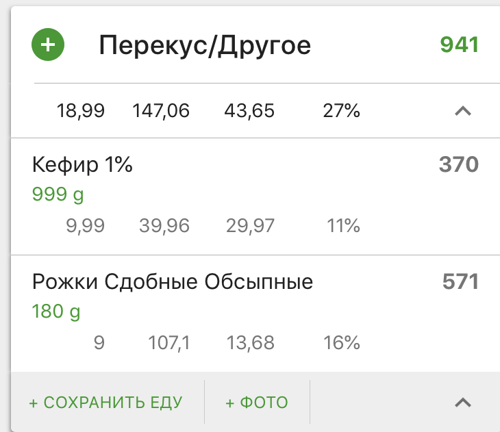Open the Рожки Сдобные Обсыпные entry
Viewport: 500px width, 432px height.
pos(173,281)
